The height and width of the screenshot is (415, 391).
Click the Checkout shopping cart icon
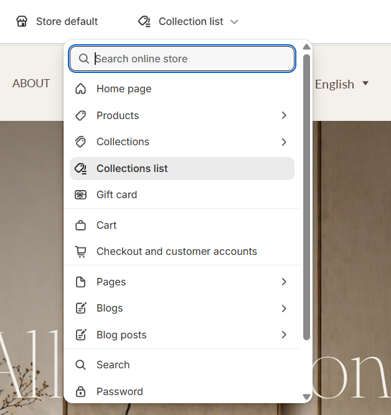pyautogui.click(x=81, y=252)
